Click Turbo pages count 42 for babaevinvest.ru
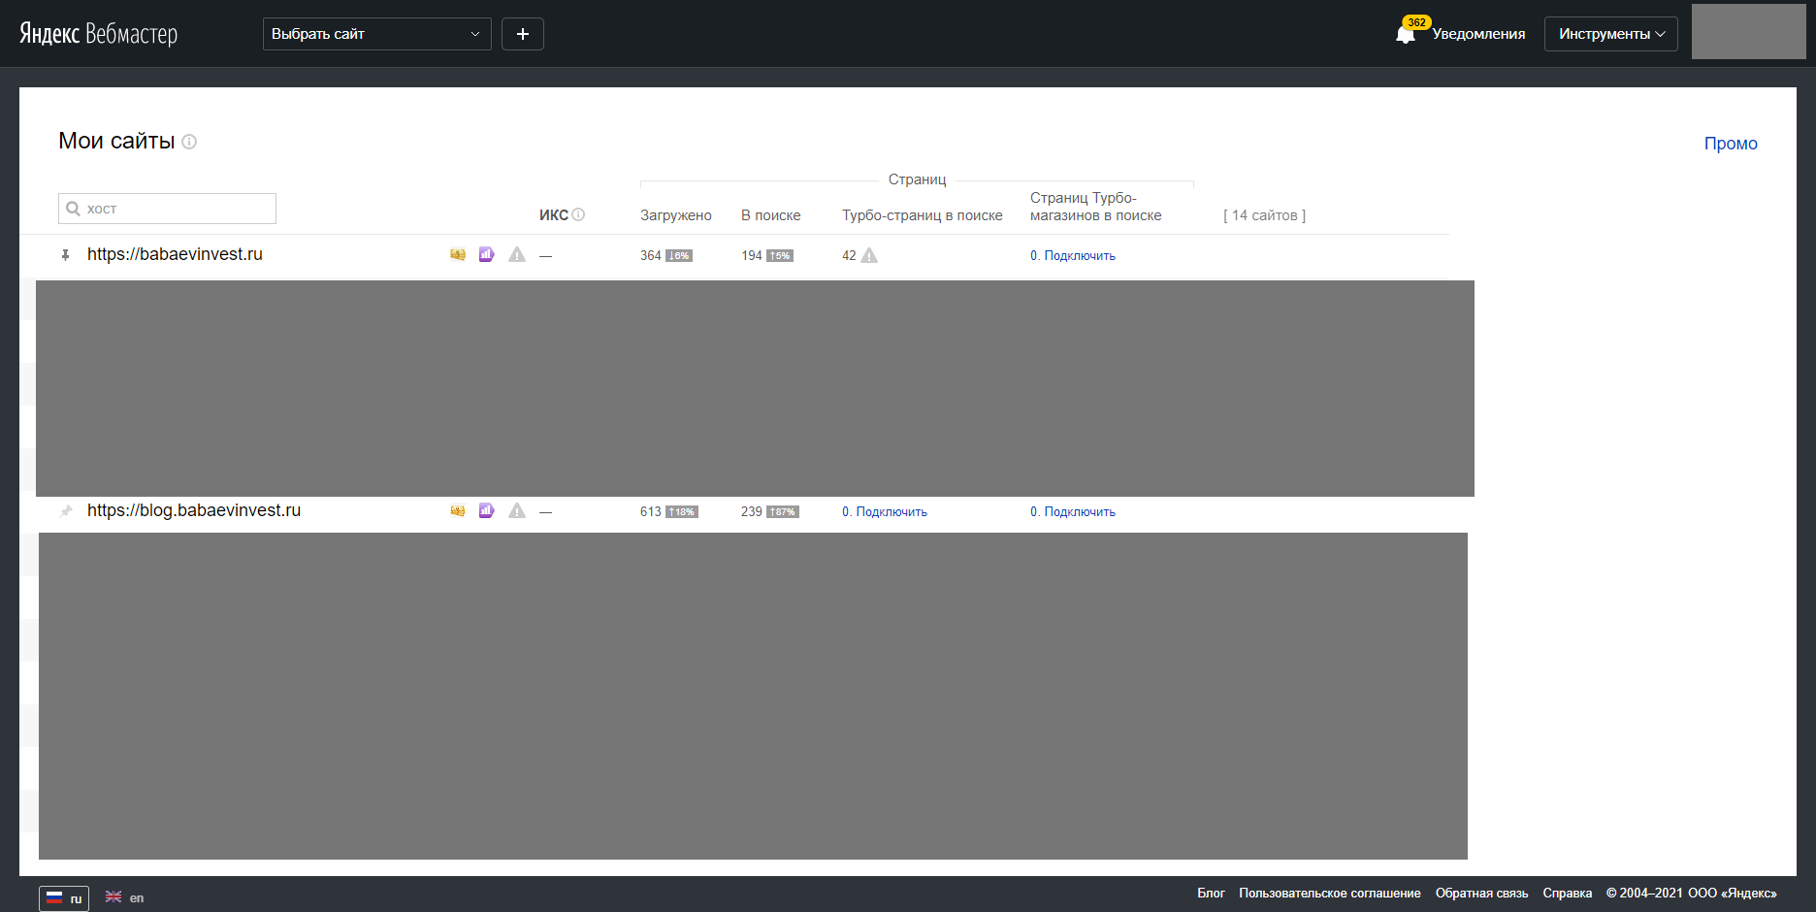This screenshot has height=912, width=1816. [849, 256]
